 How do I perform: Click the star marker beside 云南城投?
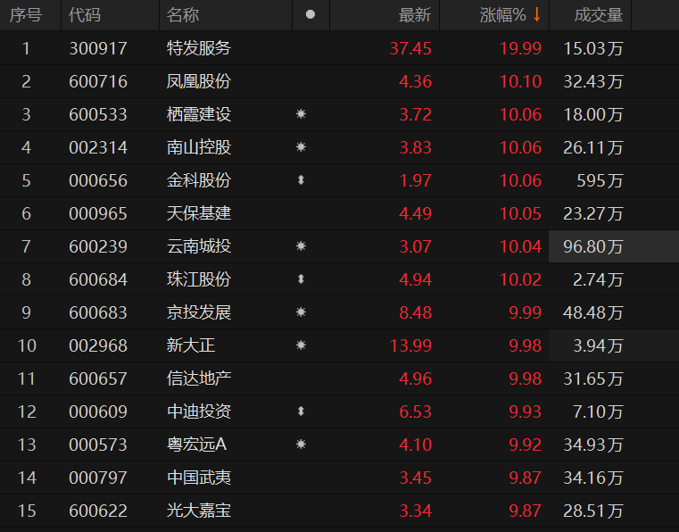tap(302, 246)
